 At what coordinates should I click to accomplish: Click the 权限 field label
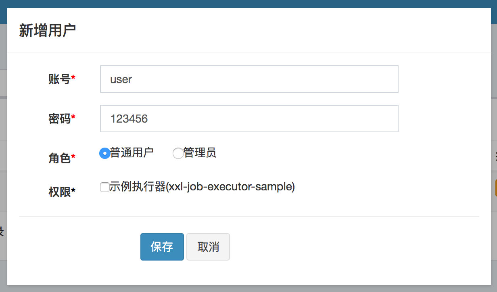[59, 192]
